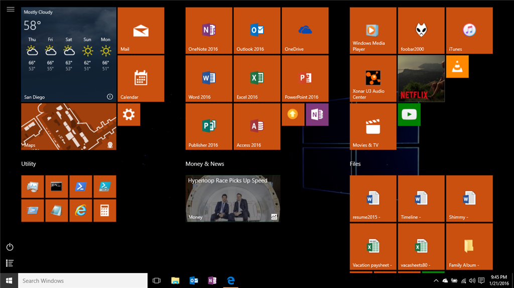Open the VLC cone tile

tap(457, 67)
